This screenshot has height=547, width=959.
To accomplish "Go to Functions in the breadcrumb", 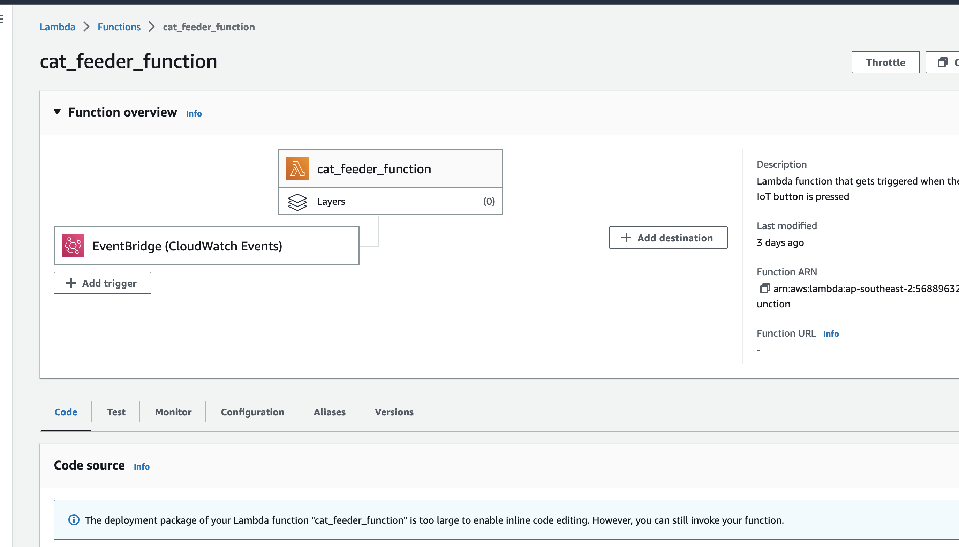I will pyautogui.click(x=119, y=27).
